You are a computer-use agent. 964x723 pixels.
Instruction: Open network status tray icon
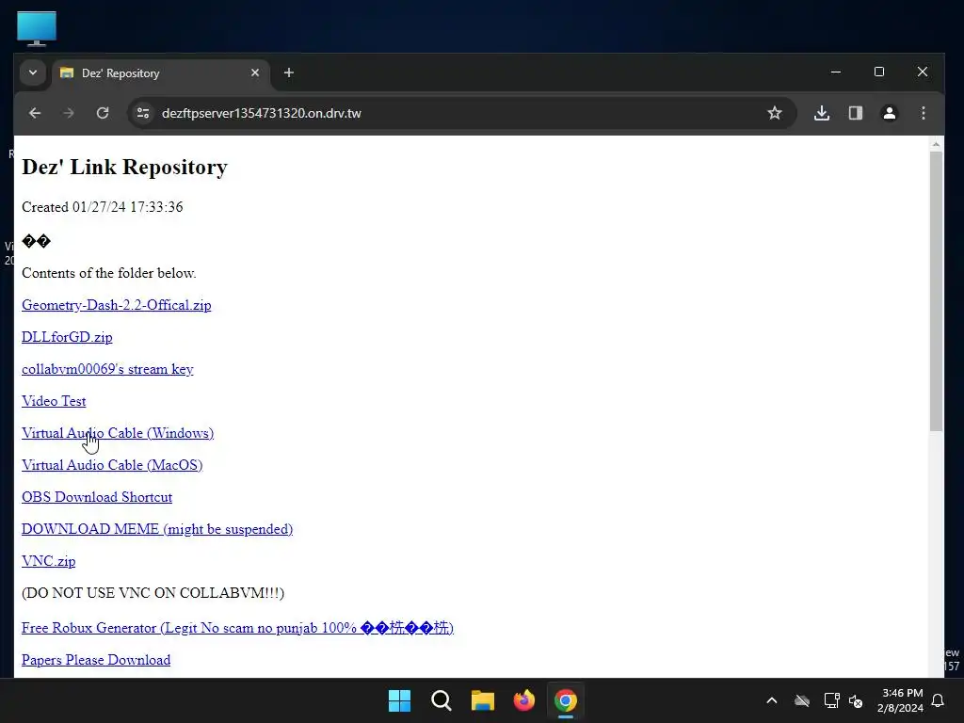tap(831, 700)
